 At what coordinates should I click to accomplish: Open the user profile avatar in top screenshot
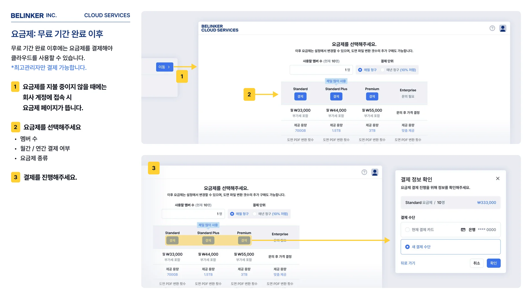tap(503, 28)
